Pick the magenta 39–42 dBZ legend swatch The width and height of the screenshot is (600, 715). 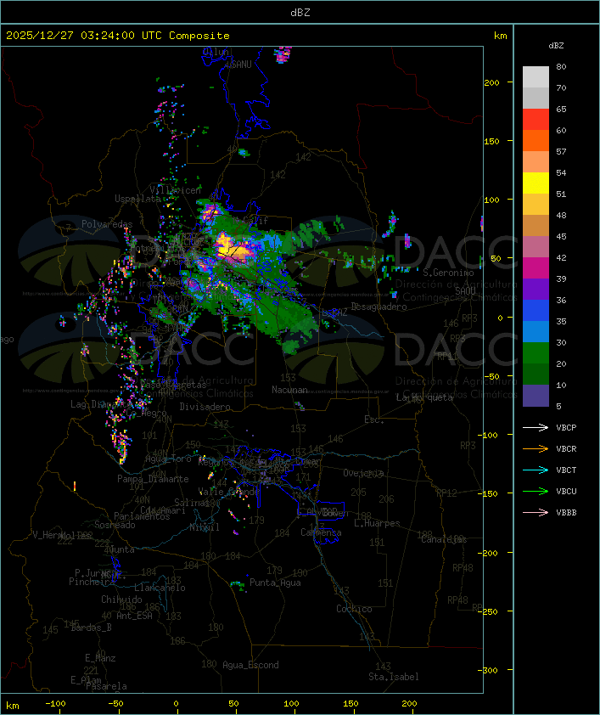click(x=536, y=268)
